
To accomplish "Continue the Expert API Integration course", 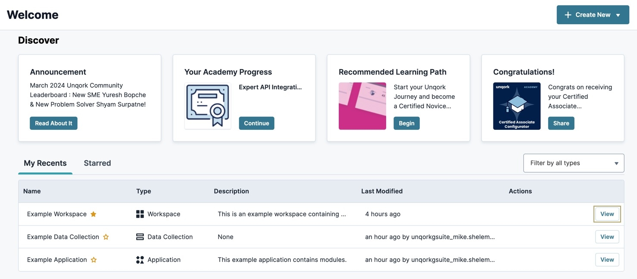I will tap(256, 123).
